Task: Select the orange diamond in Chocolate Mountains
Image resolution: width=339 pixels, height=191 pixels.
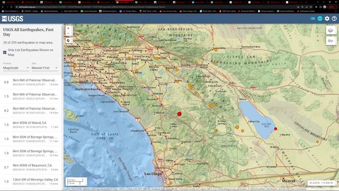Action: 317,142
